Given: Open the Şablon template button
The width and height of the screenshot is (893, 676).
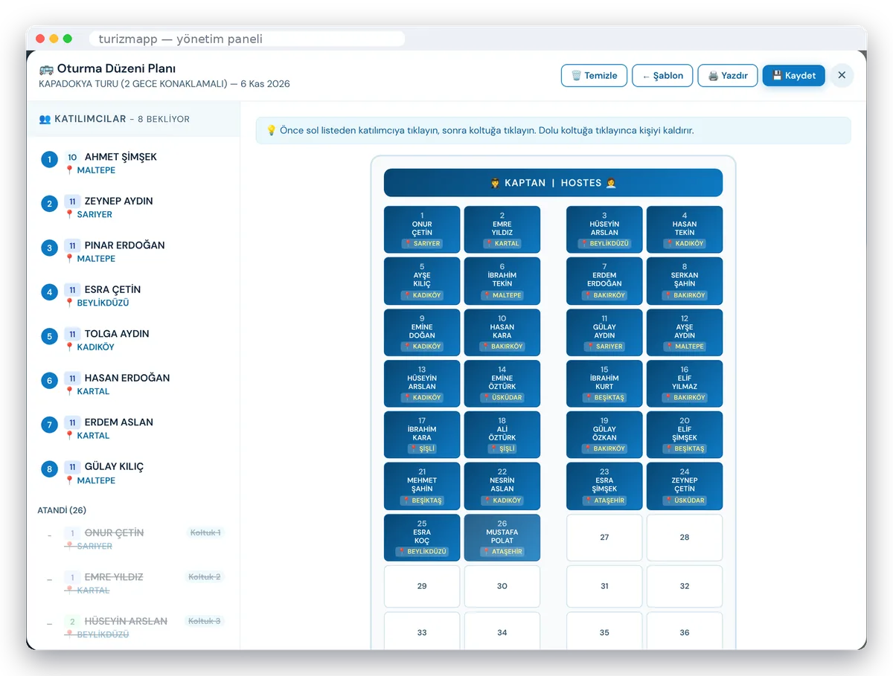Looking at the screenshot, I should coord(662,75).
